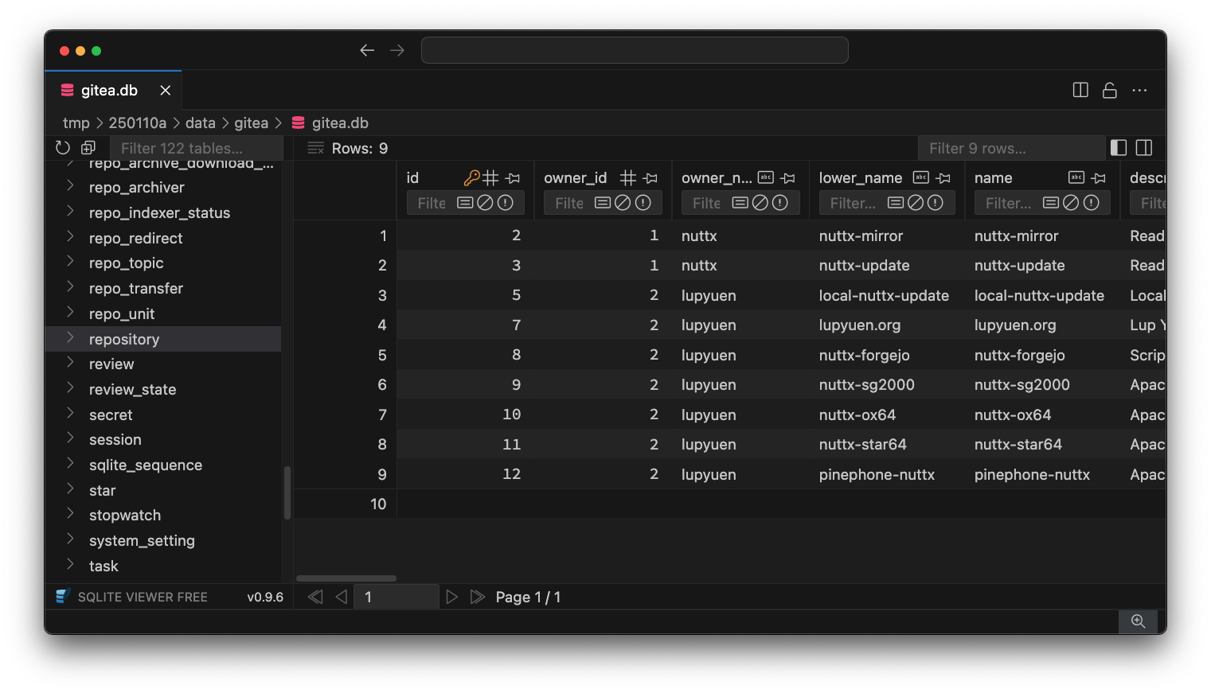Toggle lines filter icon in owner_id column
The height and width of the screenshot is (693, 1211).
tap(603, 203)
